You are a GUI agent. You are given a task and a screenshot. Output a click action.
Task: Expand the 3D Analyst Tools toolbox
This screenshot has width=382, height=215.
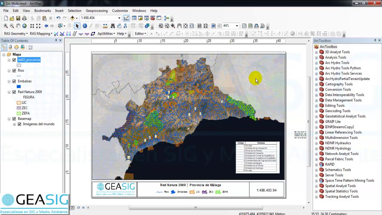316,52
